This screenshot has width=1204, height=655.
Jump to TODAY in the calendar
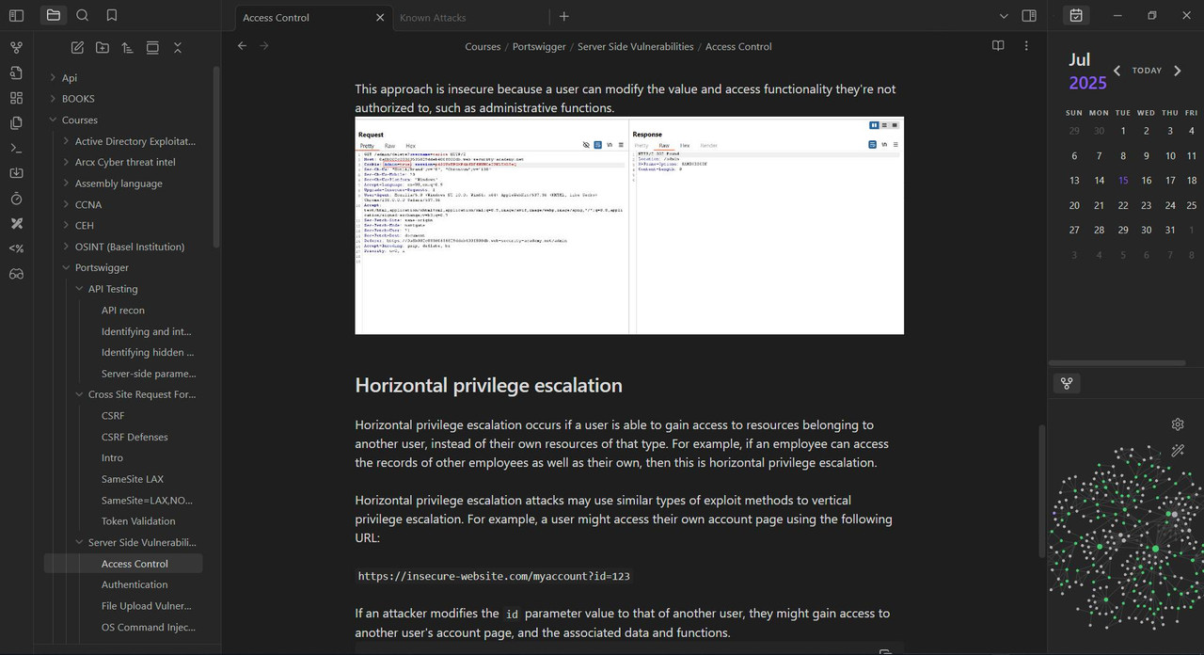[1147, 71]
